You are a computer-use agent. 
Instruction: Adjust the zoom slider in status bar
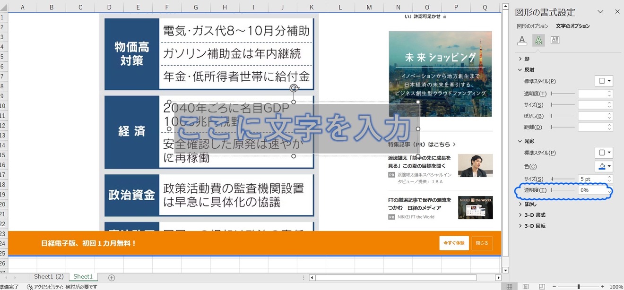pyautogui.click(x=578, y=287)
